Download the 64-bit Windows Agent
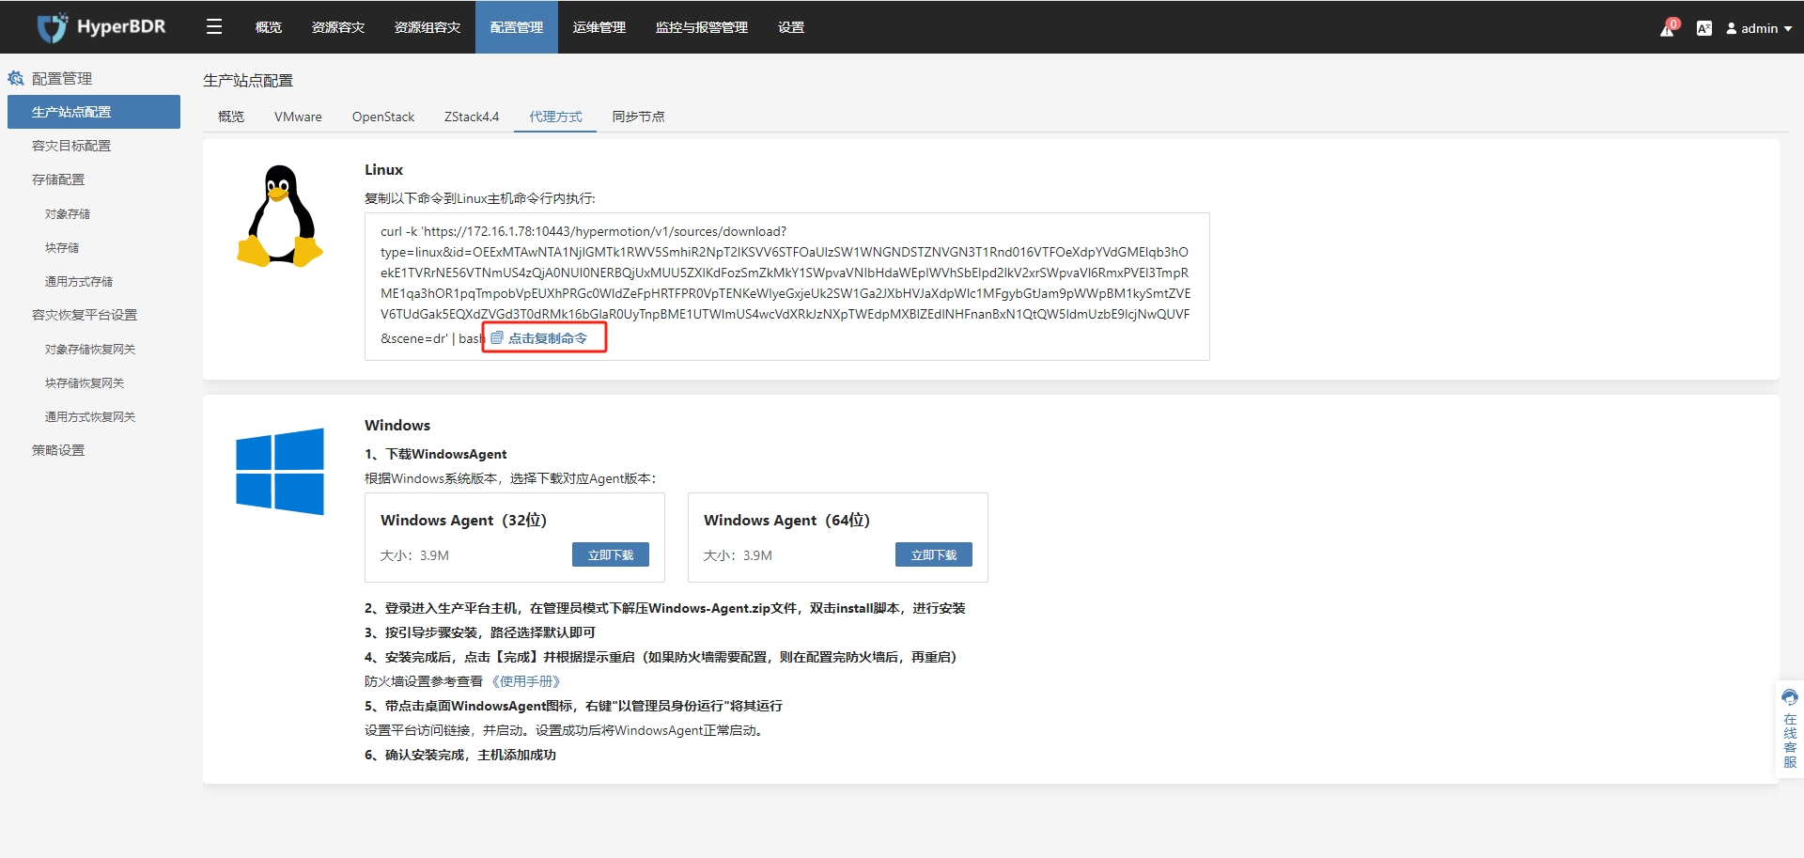Viewport: 1804px width, 858px height. (x=934, y=554)
